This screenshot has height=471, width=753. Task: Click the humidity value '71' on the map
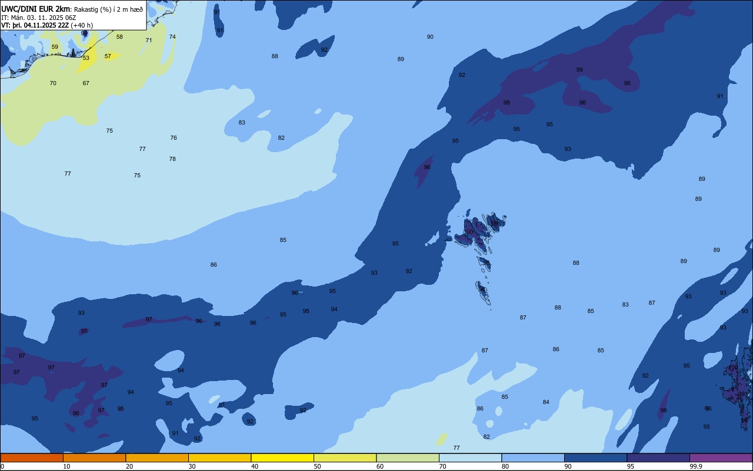[149, 41]
